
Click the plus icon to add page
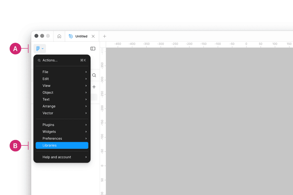click(x=94, y=87)
